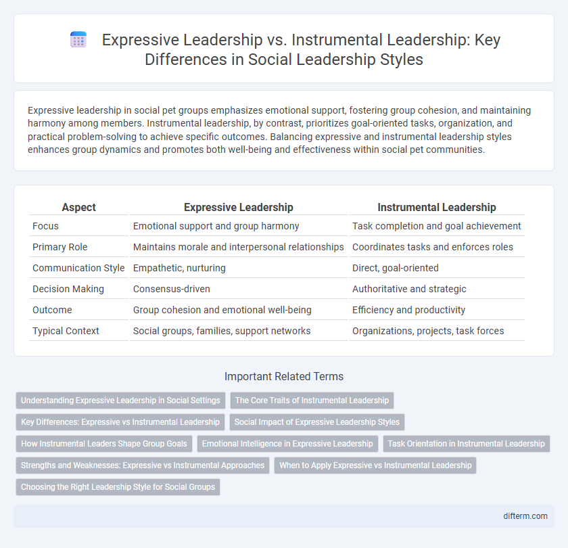Click 'Group cohesion and emotional well-being' cell
The width and height of the screenshot is (568, 548).
222,311
